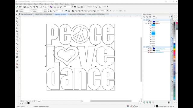Image resolution: width=193 pixels, height=108 pixels.
Task: Open the Undo history dropdown arrow
Action: tap(43, 7)
